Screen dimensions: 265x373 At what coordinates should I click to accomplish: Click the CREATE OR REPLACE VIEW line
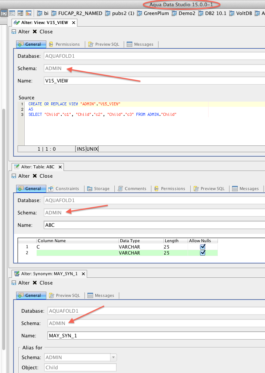pyautogui.click(x=74, y=104)
